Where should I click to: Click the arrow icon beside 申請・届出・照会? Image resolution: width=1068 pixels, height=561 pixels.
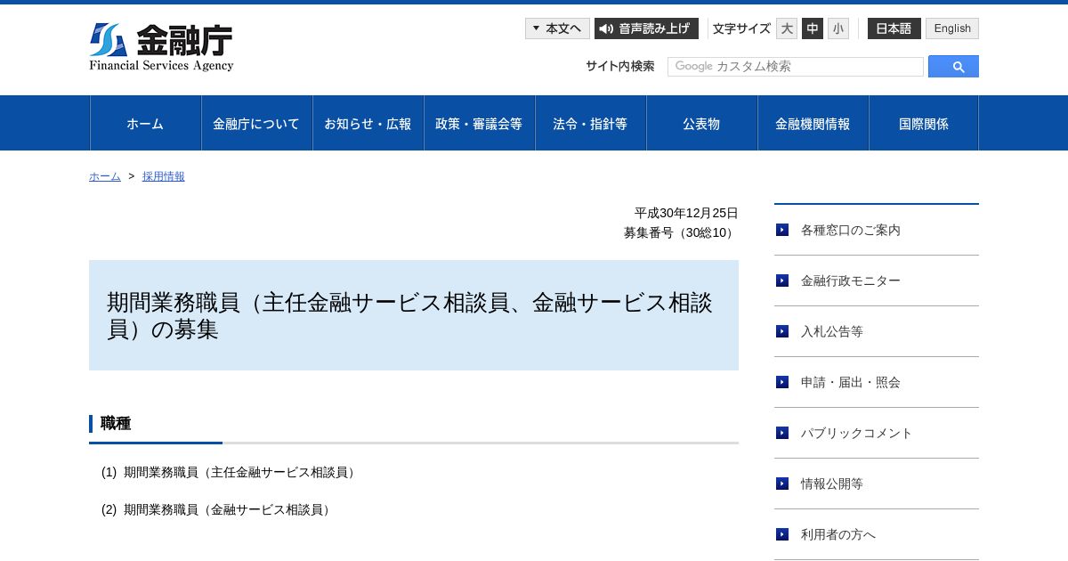pyautogui.click(x=782, y=382)
